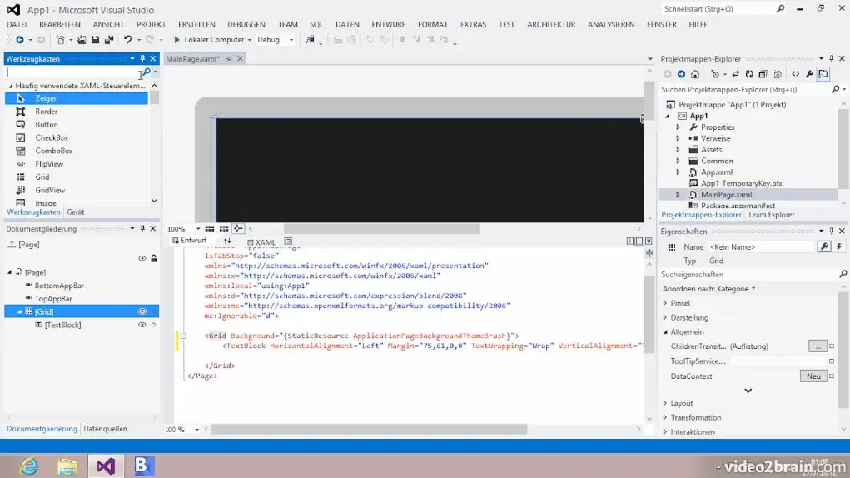The image size is (850, 478).
Task: Select the XAML view tab
Action: tap(261, 242)
